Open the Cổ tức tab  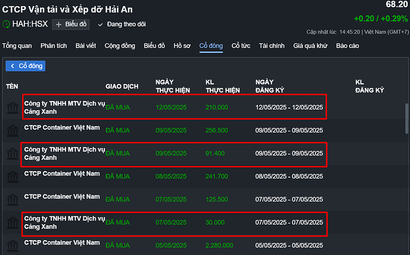(241, 46)
